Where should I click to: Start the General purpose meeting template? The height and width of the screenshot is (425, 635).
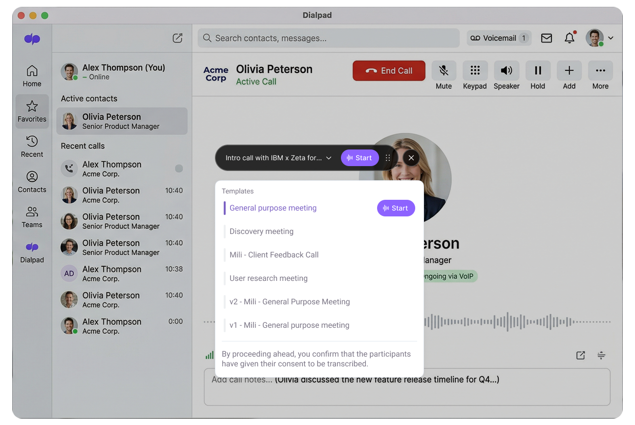click(x=396, y=208)
